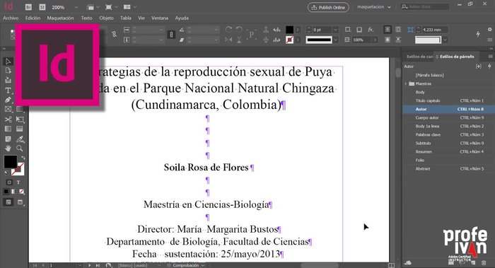
Task: Flip the object horizontally
Action: (228, 40)
